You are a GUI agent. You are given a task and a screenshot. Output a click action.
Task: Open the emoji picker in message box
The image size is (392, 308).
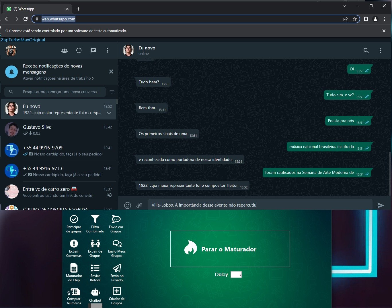tap(128, 205)
